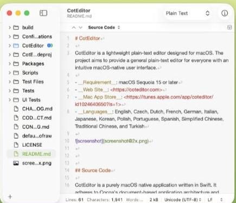
Task: Click the __Languages__ bullet text
Action: [x=95, y=112]
